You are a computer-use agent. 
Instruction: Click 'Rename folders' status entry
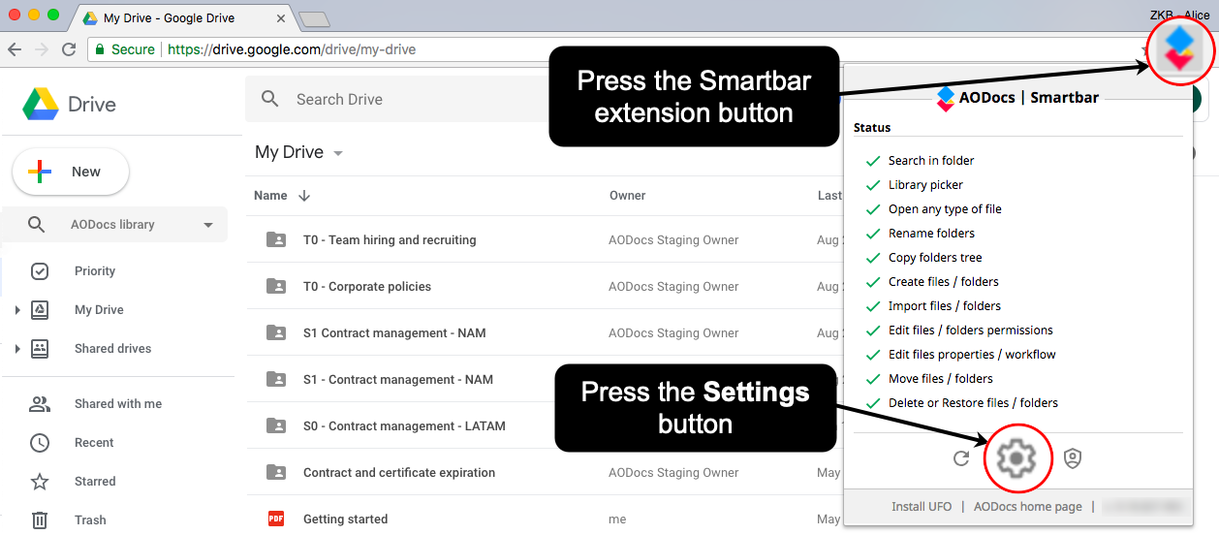tap(931, 234)
